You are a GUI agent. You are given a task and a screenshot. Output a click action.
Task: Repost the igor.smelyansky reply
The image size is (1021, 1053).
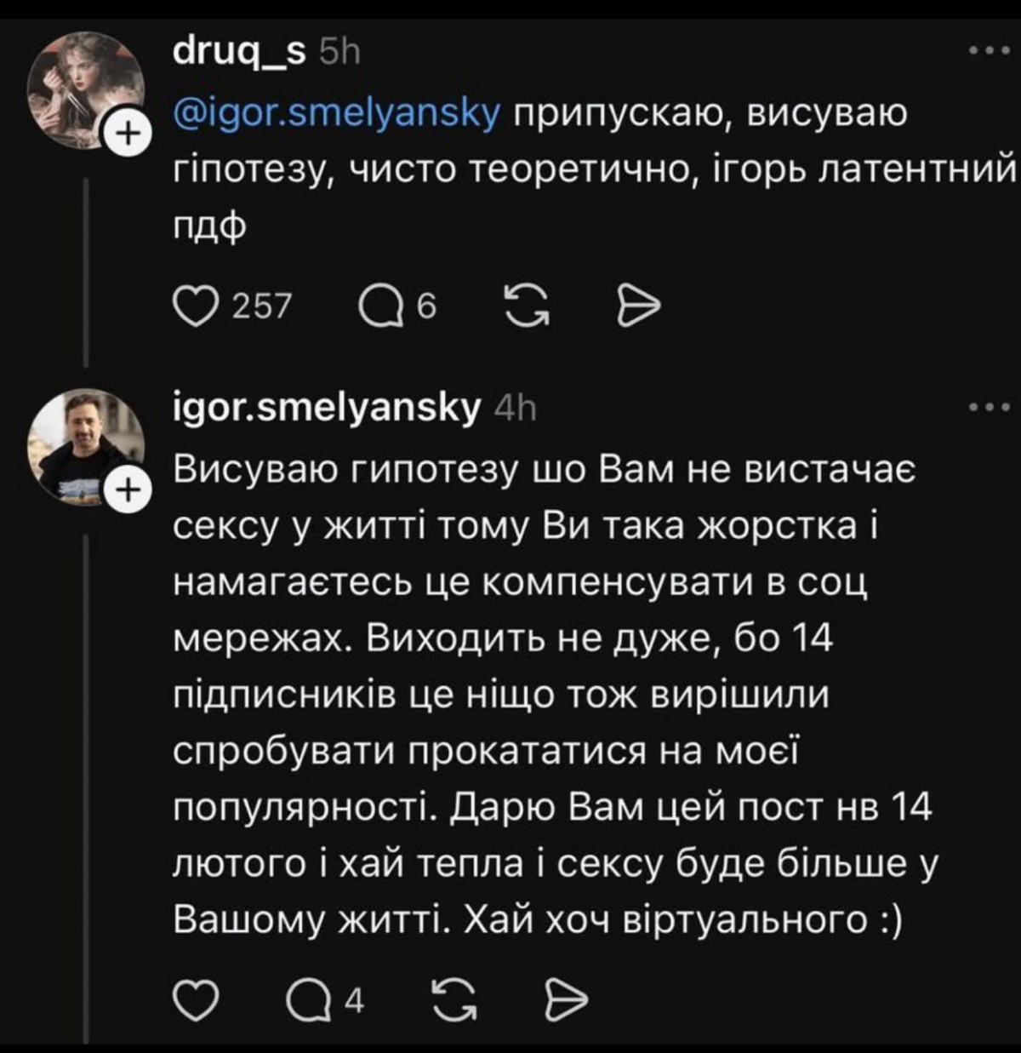click(453, 1000)
